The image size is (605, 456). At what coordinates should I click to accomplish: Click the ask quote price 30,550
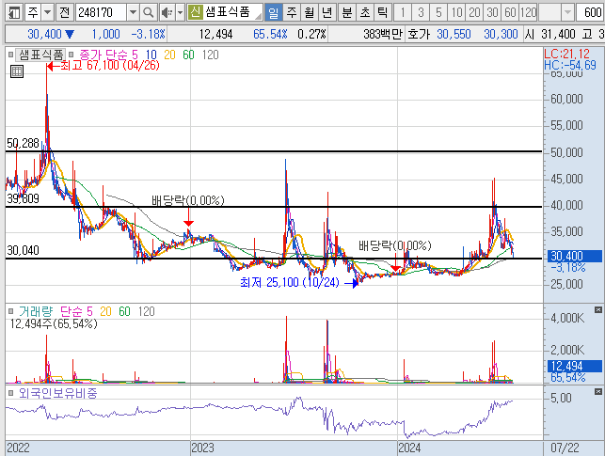(454, 34)
